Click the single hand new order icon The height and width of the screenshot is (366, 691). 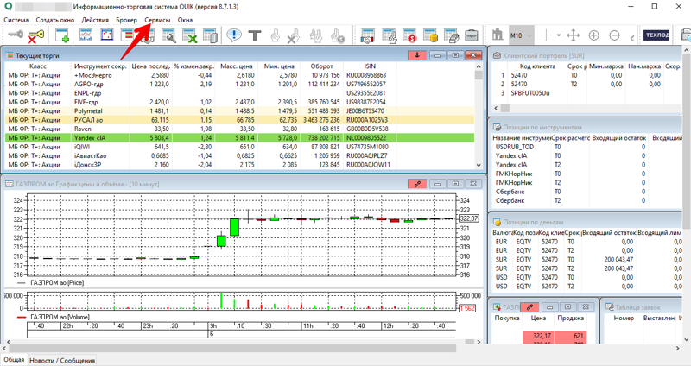[x=275, y=35]
